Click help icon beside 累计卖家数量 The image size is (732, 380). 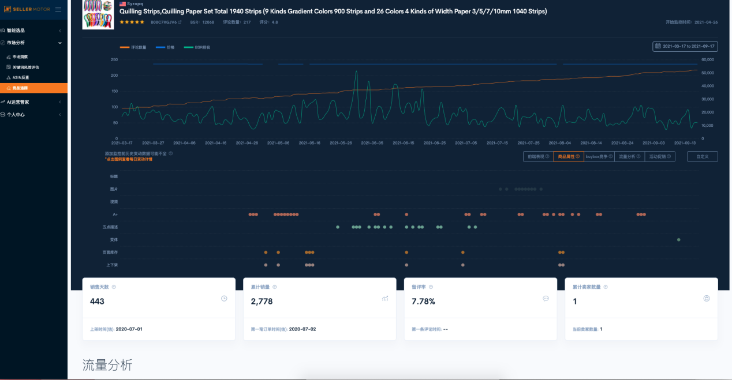pyautogui.click(x=605, y=287)
